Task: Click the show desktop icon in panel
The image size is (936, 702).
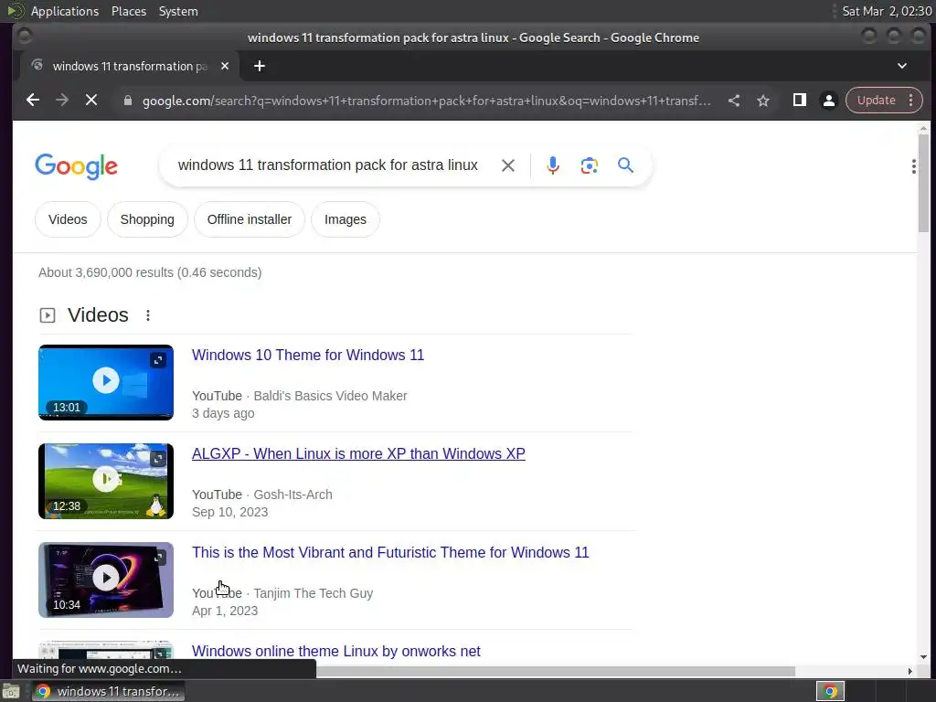Action: click(x=11, y=691)
